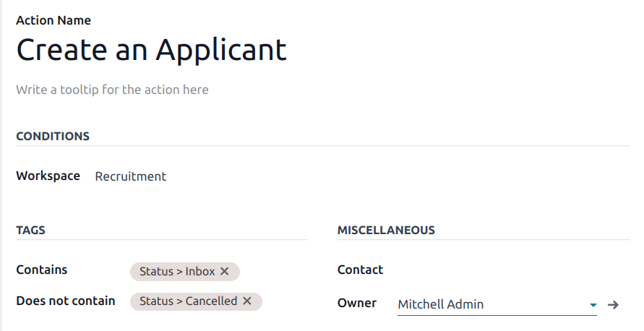Expand the Owner dropdown arrow
Image resolution: width=644 pixels, height=331 pixels.
point(593,305)
